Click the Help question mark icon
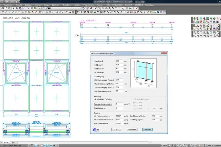The image size is (221, 147). (x=133, y=8)
